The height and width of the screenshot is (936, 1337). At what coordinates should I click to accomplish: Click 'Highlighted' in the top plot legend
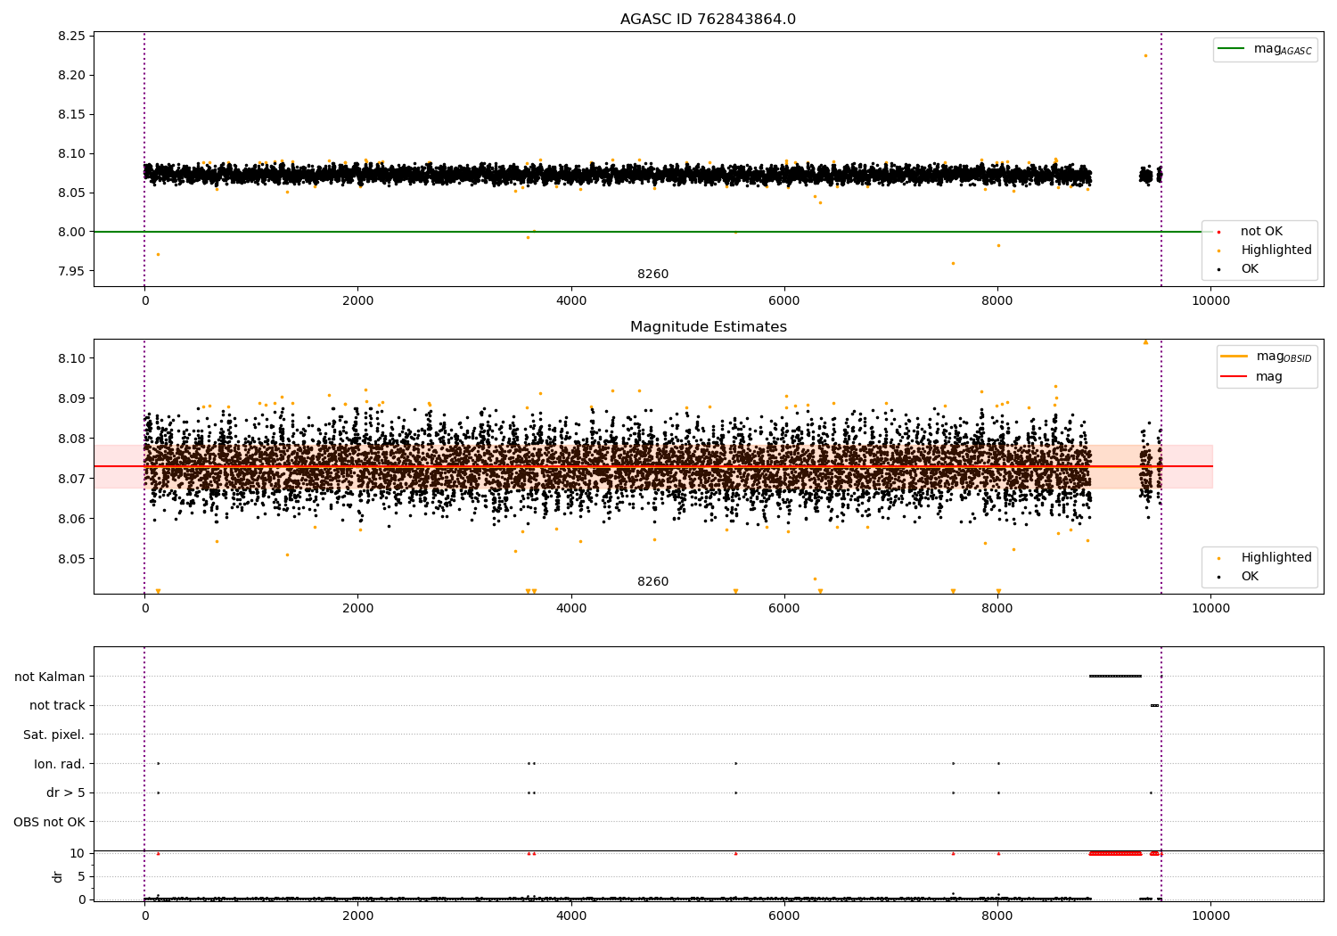point(1276,250)
